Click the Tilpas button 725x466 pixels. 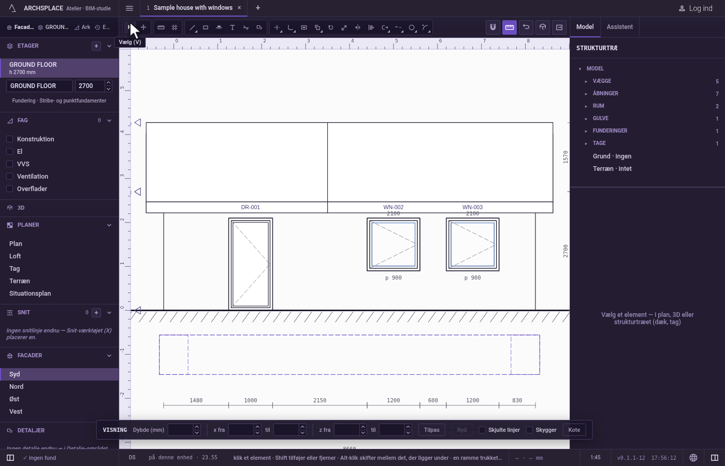pos(431,430)
